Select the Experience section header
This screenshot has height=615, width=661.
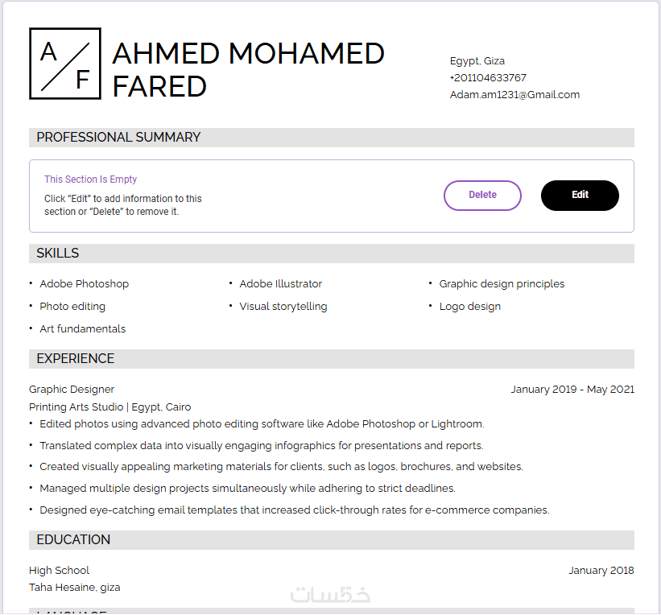76,359
